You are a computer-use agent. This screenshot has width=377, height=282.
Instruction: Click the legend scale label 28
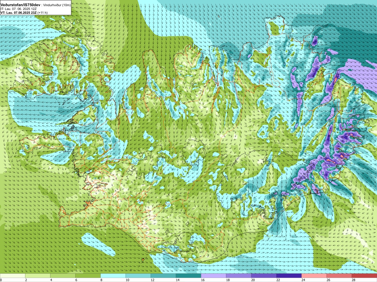point(353,280)
